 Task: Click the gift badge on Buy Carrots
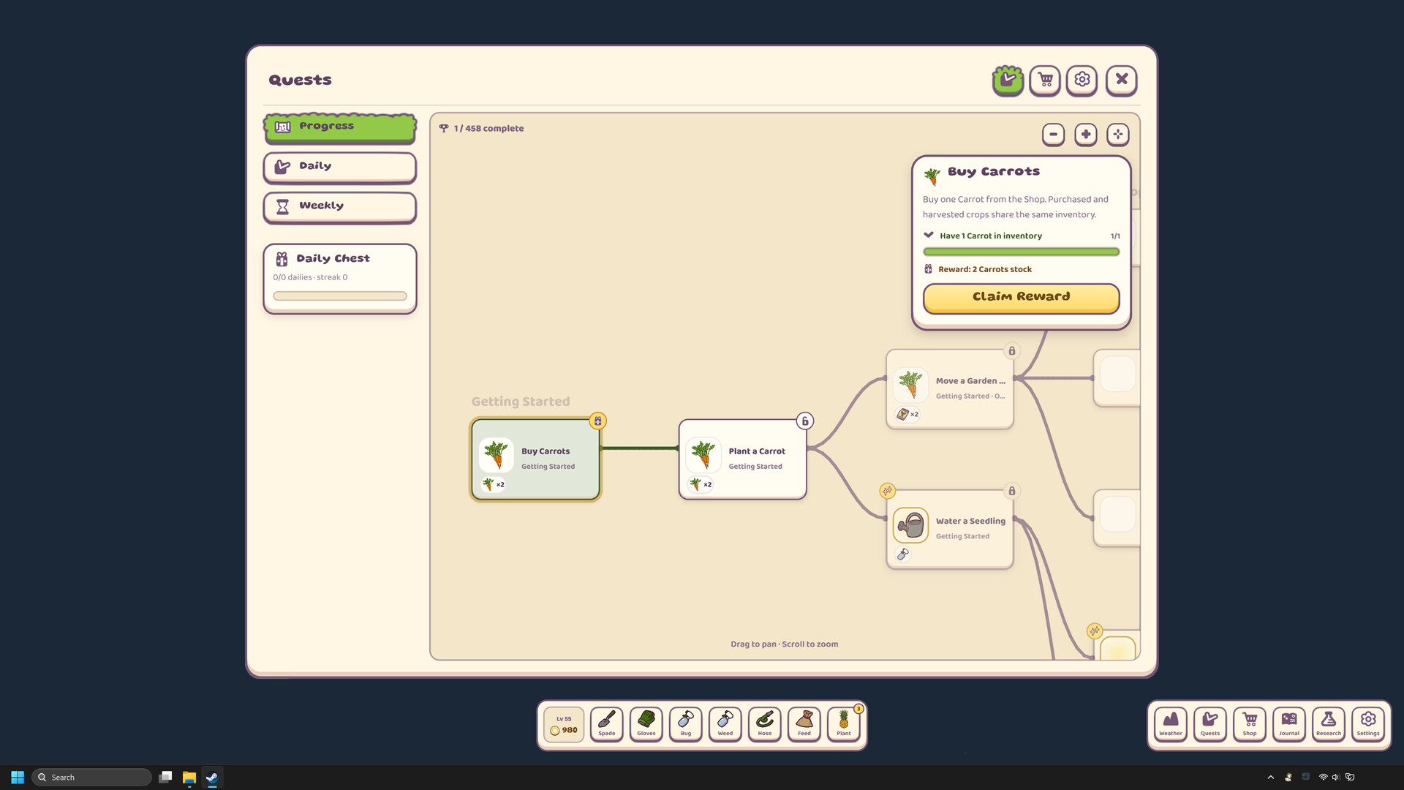point(597,421)
